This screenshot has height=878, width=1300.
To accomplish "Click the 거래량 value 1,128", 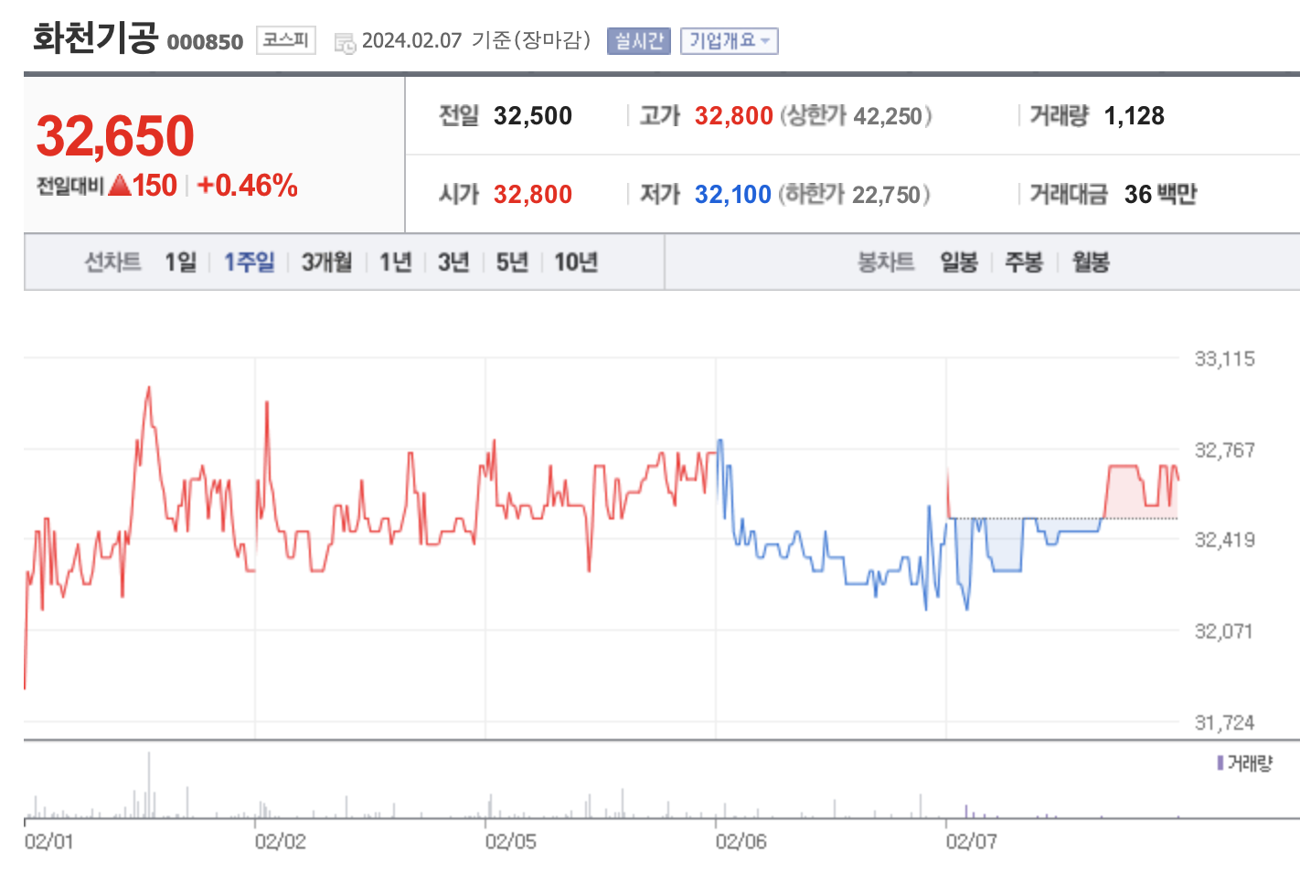I will point(1134,116).
